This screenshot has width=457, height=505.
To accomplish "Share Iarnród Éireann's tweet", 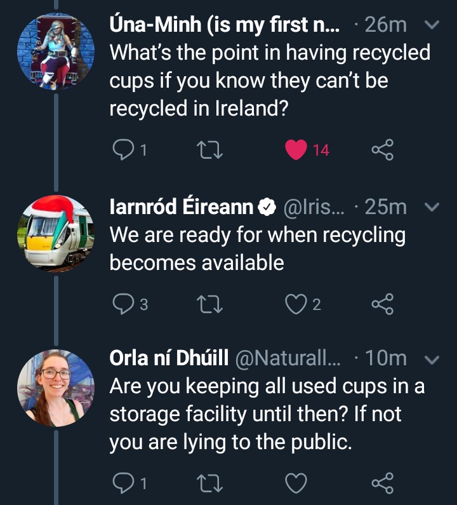I will tap(382, 304).
